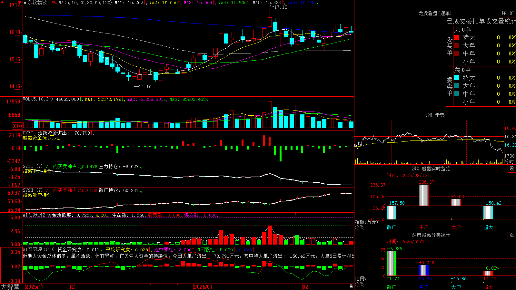Open the MA(5,10,20,30,60,120) indicator parameters

85,3
